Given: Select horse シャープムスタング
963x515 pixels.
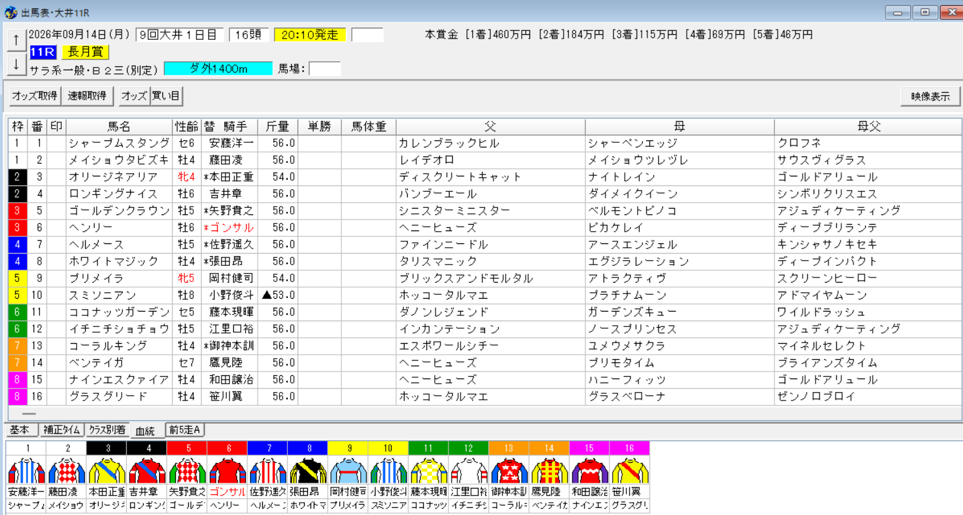Looking at the screenshot, I should pos(119,144).
